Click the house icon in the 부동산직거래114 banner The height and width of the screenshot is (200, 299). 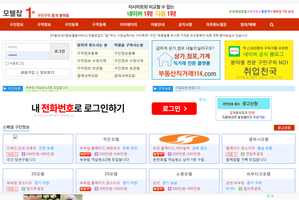(165, 59)
